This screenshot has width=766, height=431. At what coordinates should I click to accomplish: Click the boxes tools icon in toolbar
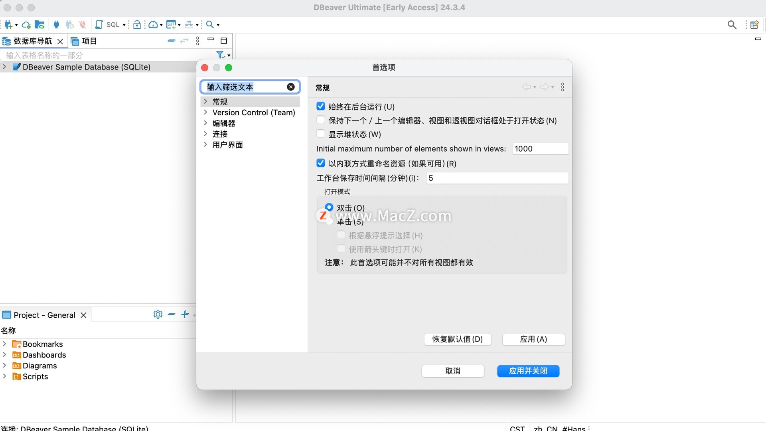(x=189, y=25)
